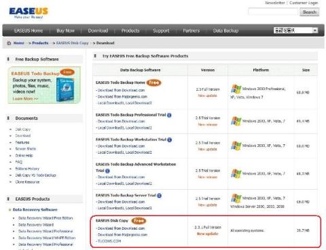Click 'Platform' column header
The height and width of the screenshot is (250, 326).
click(261, 70)
